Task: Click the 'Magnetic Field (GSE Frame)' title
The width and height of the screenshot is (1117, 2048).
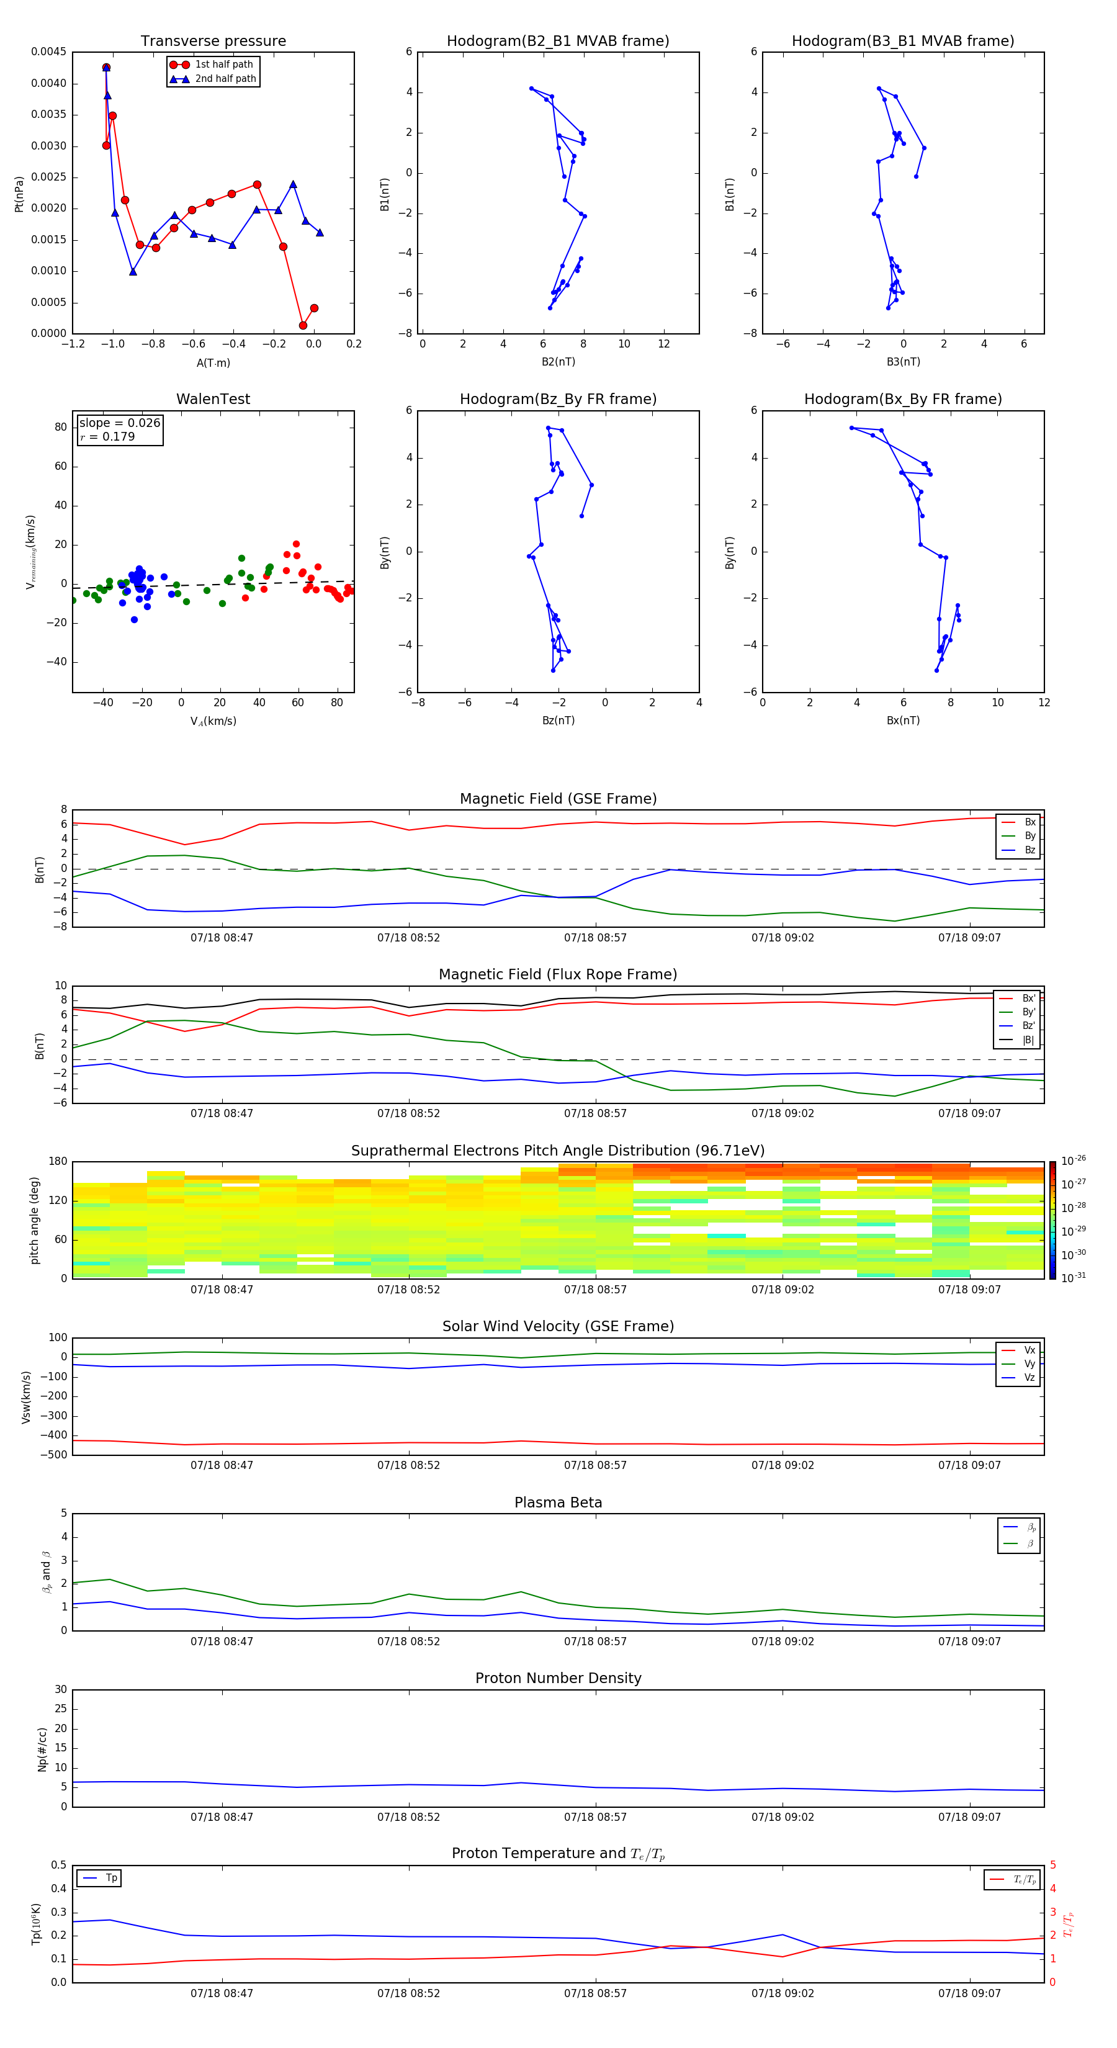Action: coord(558,799)
